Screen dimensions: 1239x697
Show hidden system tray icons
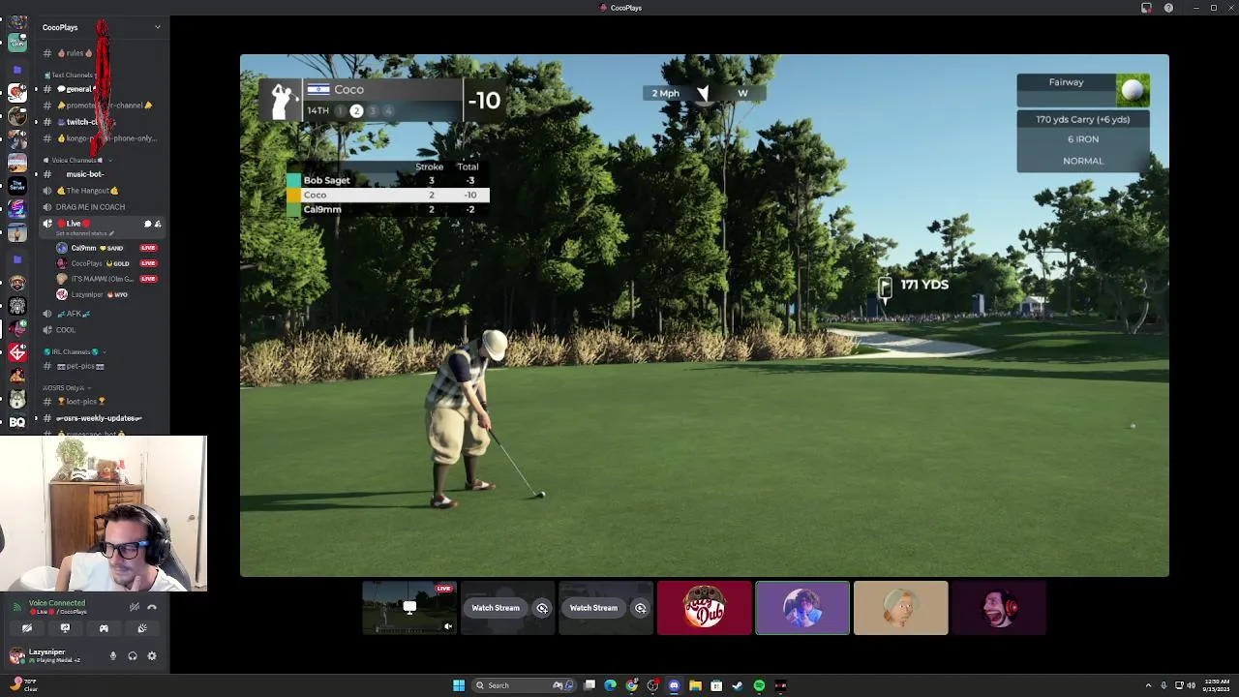click(1149, 685)
